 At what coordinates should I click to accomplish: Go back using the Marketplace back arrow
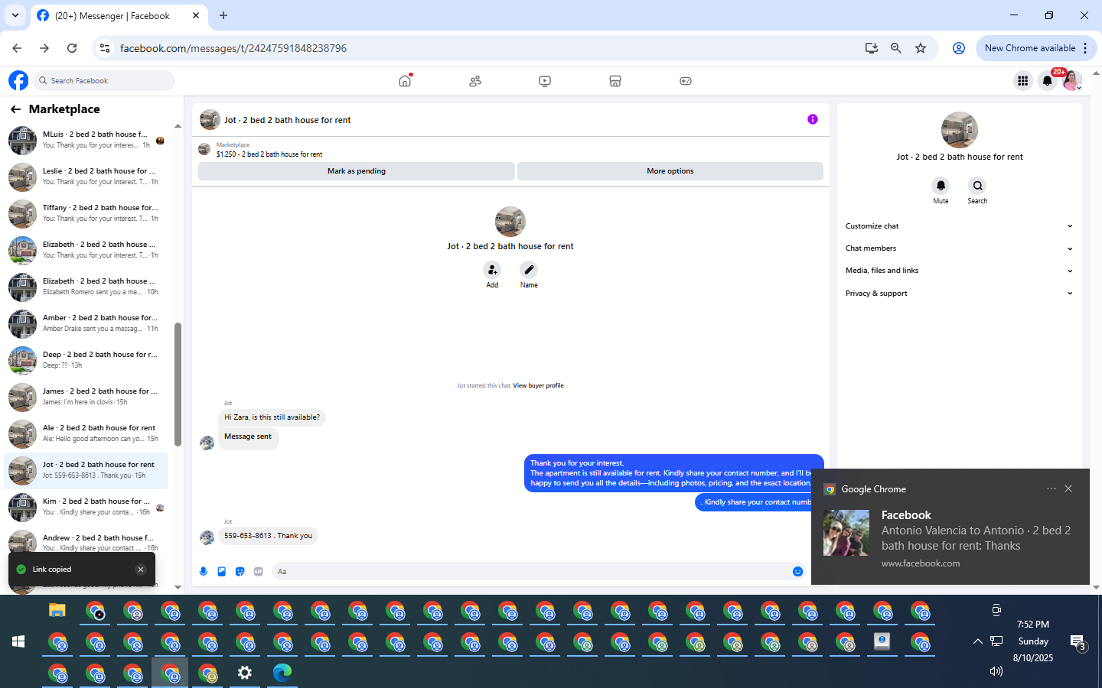(x=15, y=109)
